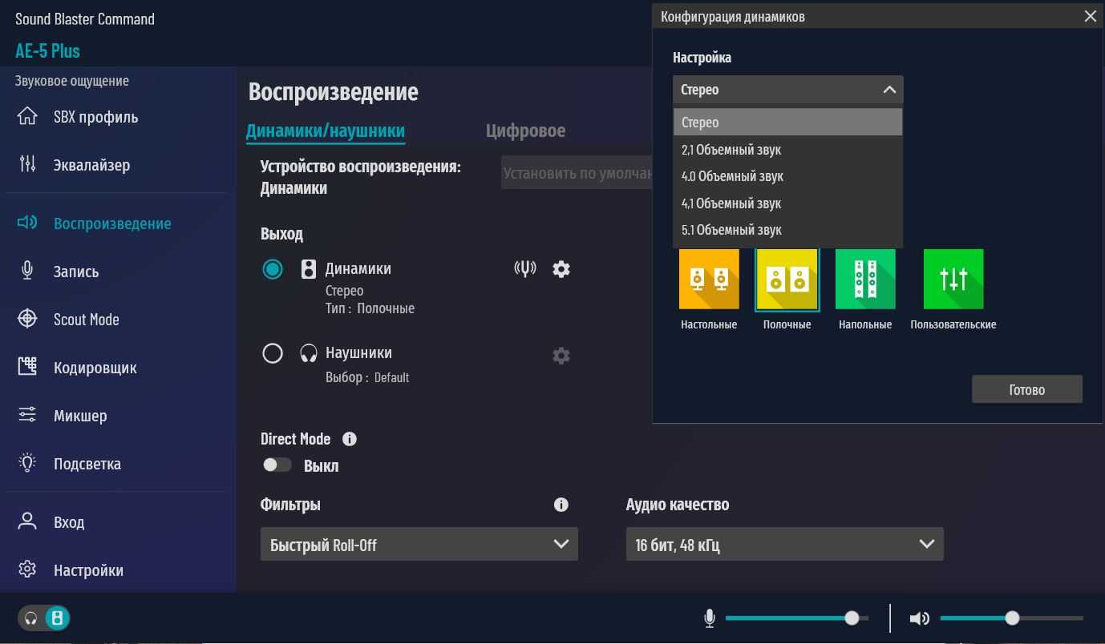Switch headphones/speakers output toggle at bottom left
Image resolution: width=1105 pixels, height=644 pixels.
(x=44, y=618)
